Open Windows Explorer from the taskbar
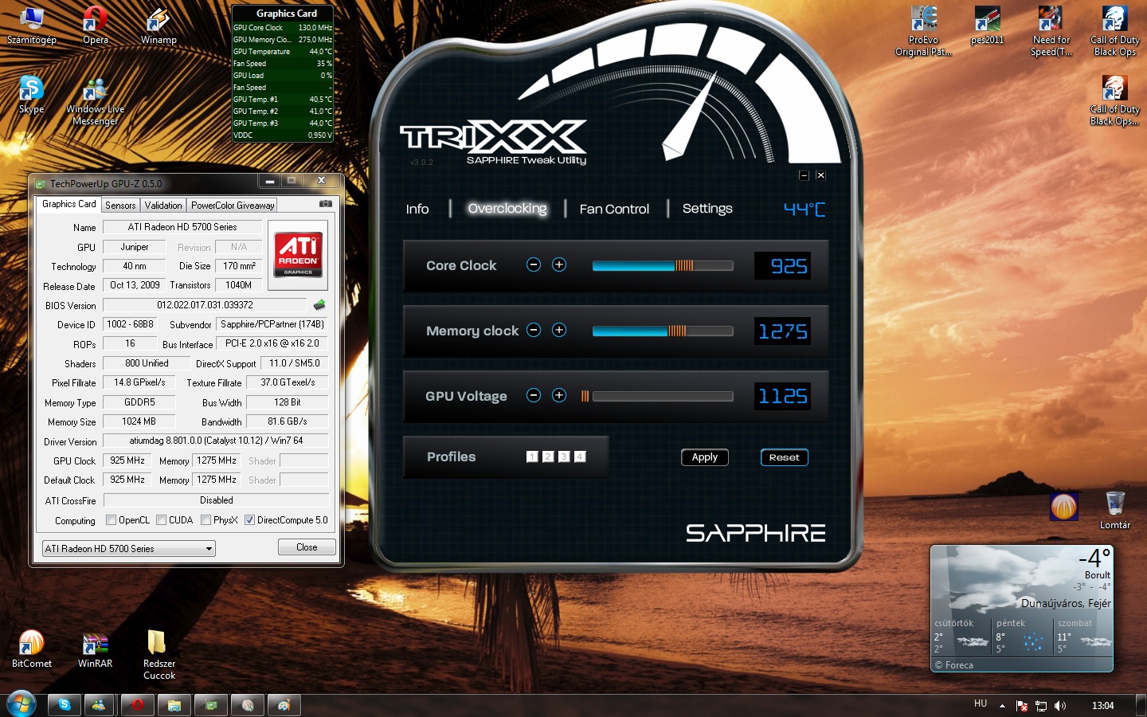Viewport: 1147px width, 717px height. (174, 705)
